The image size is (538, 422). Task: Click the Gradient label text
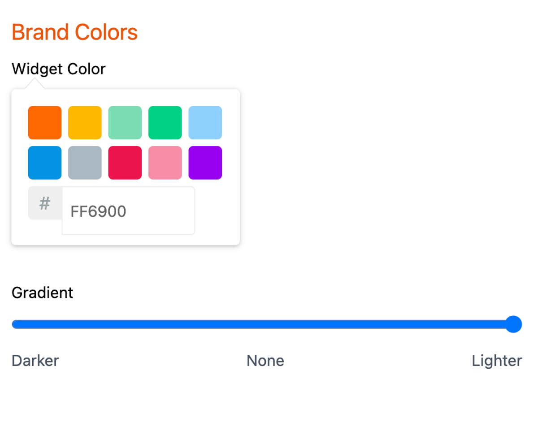click(x=42, y=293)
